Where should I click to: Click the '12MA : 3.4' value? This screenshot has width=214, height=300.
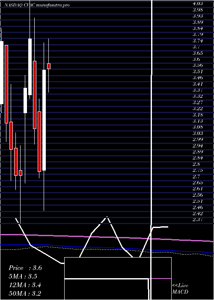pos(25,285)
